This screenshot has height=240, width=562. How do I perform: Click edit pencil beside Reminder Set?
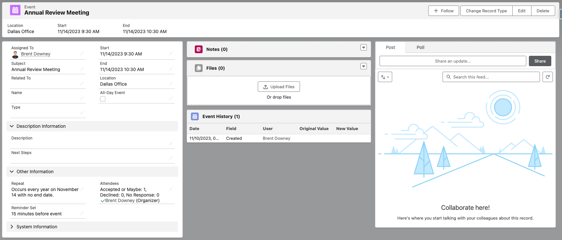pos(82,213)
